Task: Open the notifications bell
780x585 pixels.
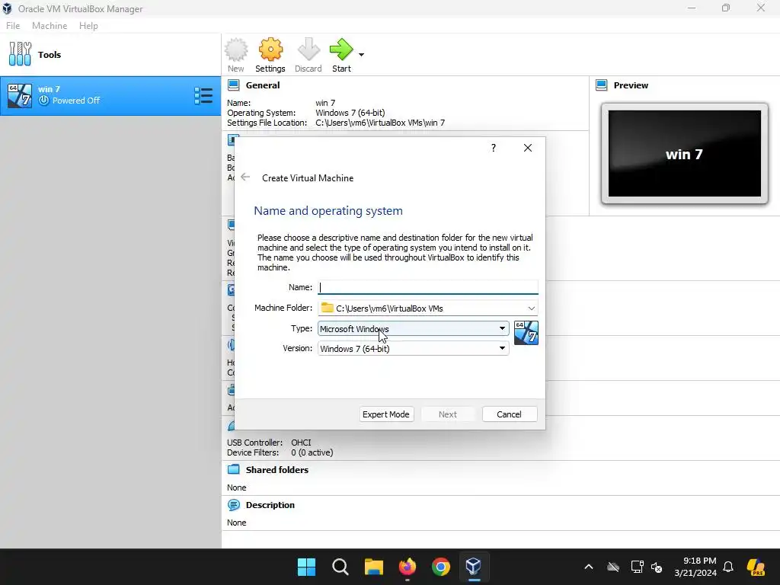Action: pos(728,567)
